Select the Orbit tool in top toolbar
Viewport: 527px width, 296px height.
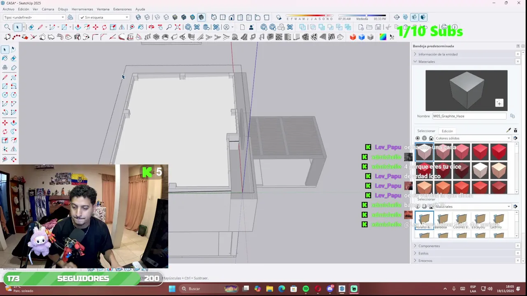coord(151,27)
